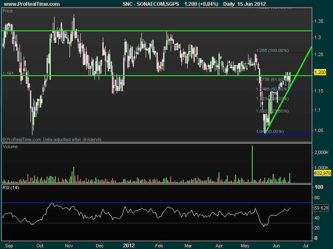Click the ProRealTime data adjusted copyright notice
Image resolution: width=333 pixels, height=249 pixels.
[52, 140]
